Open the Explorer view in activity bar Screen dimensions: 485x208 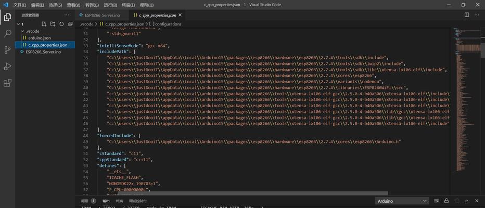7,17
